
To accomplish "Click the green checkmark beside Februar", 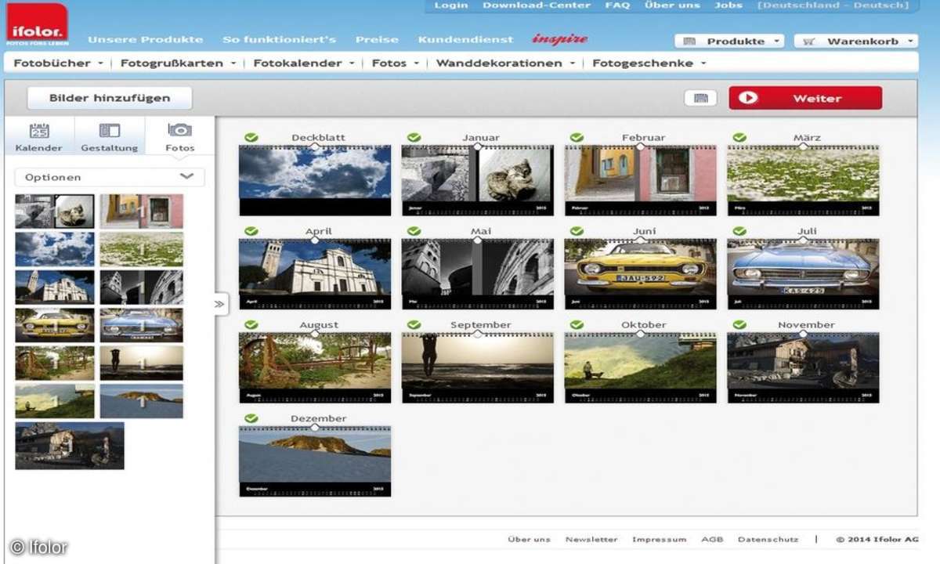I will point(577,138).
